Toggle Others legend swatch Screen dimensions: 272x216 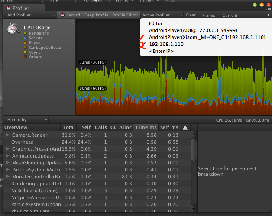(x=25, y=57)
